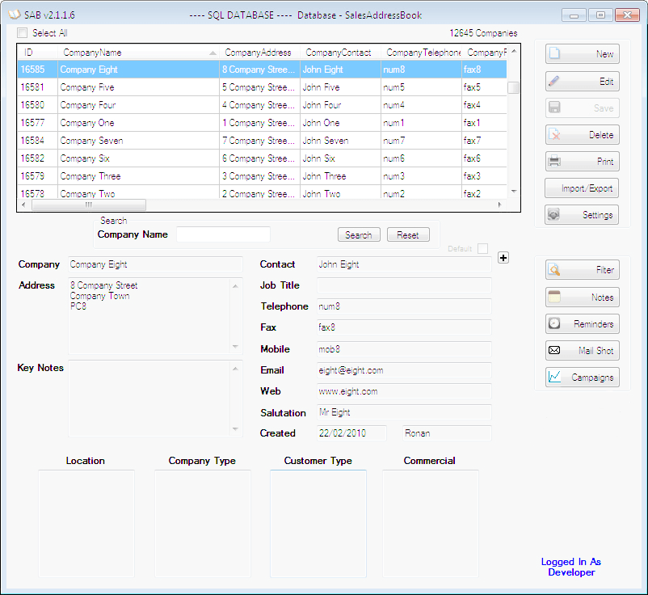Click inside the Company Type list box

click(203, 524)
